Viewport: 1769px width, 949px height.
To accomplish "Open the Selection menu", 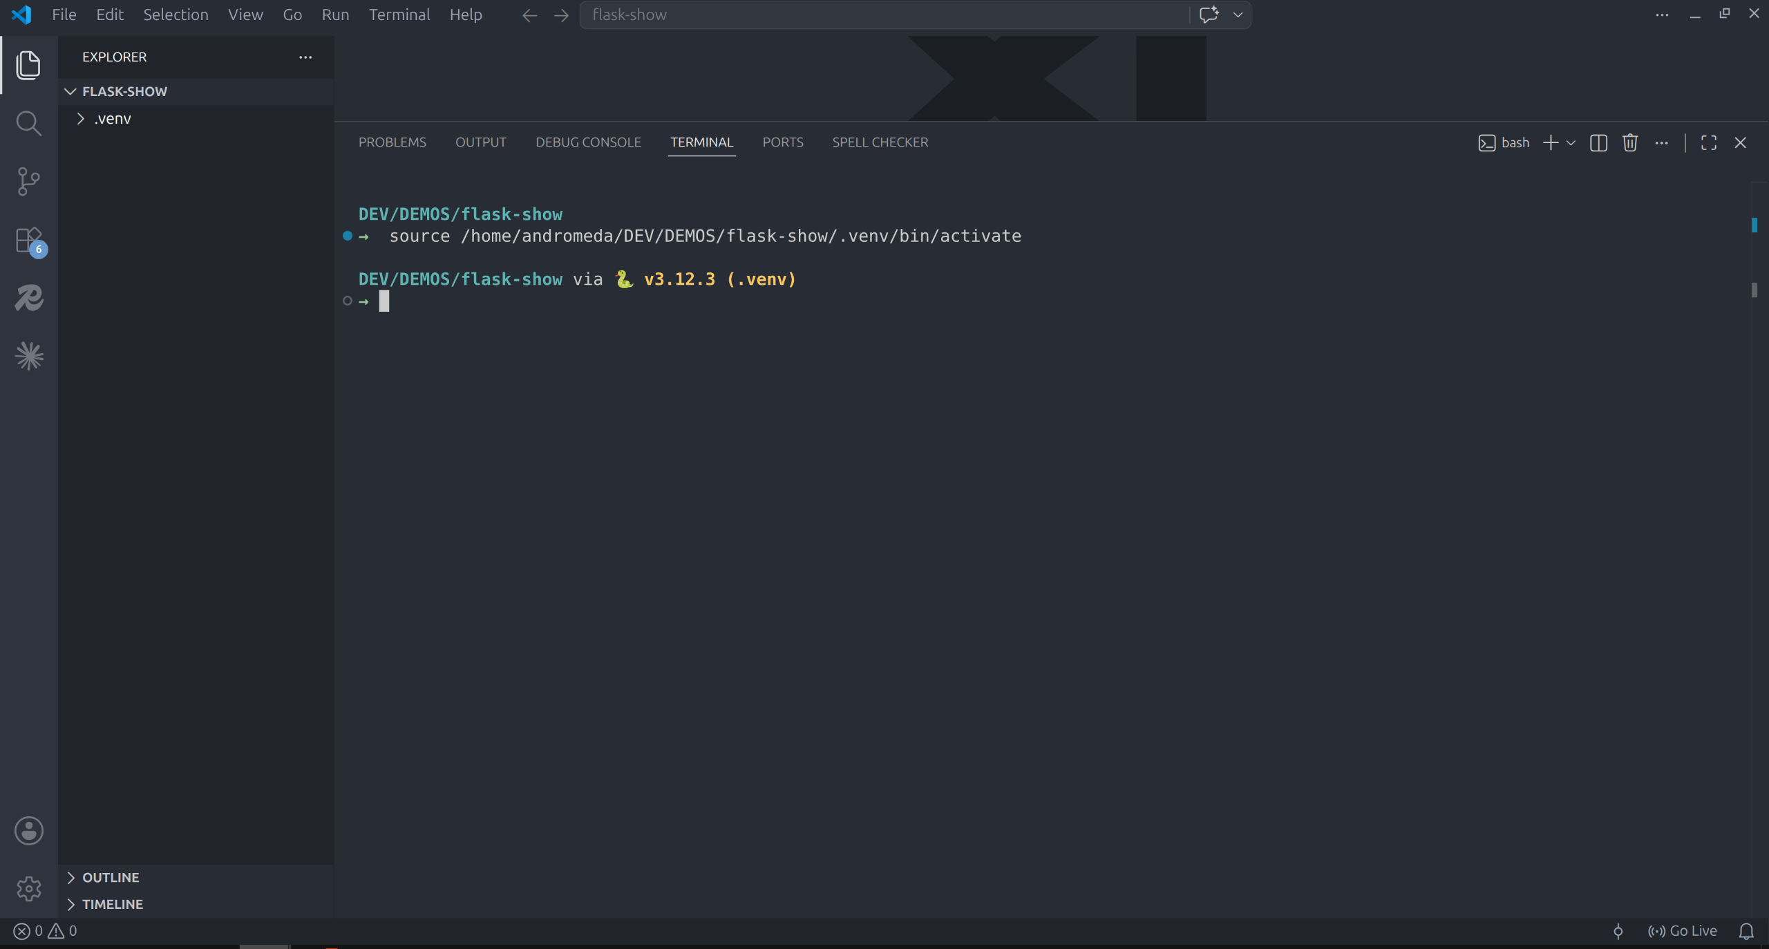I will [176, 15].
